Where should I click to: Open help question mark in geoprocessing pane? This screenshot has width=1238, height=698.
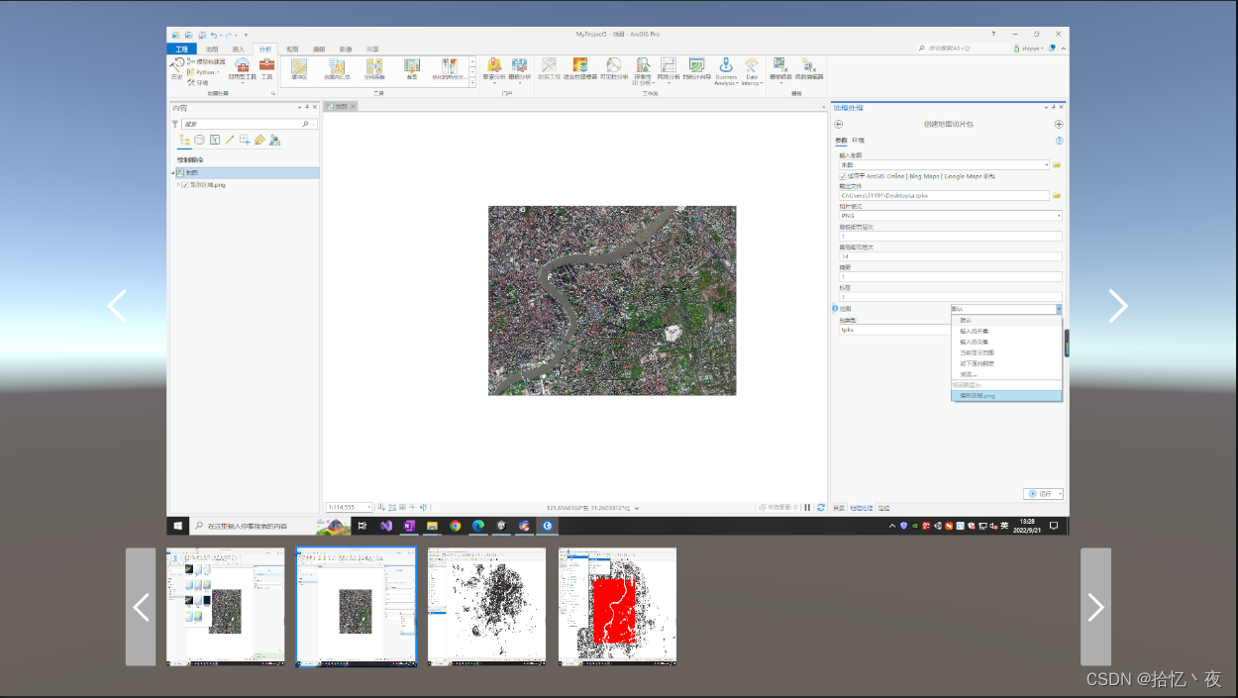click(x=1059, y=141)
